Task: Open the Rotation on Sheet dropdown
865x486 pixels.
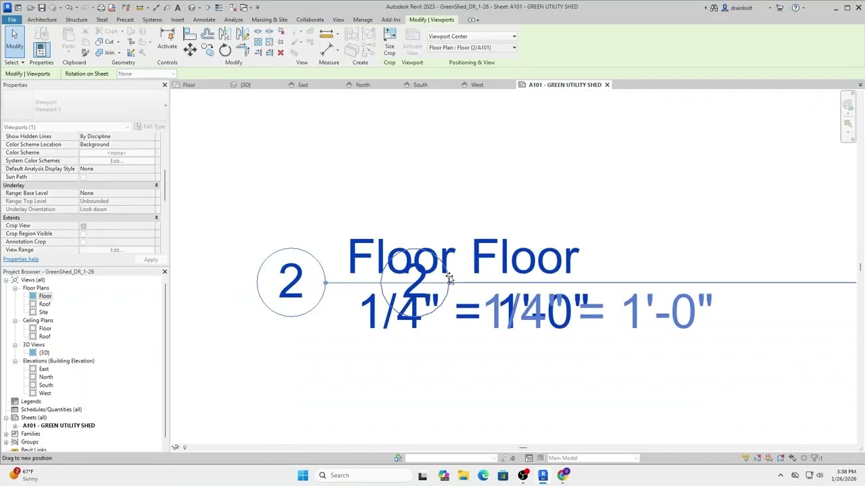Action: [x=147, y=74]
